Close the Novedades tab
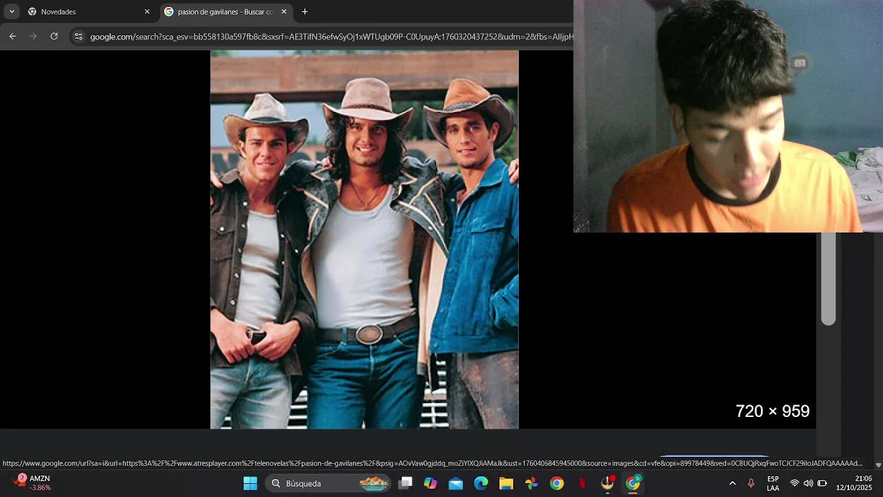Viewport: 883px width, 497px height. coord(147,12)
